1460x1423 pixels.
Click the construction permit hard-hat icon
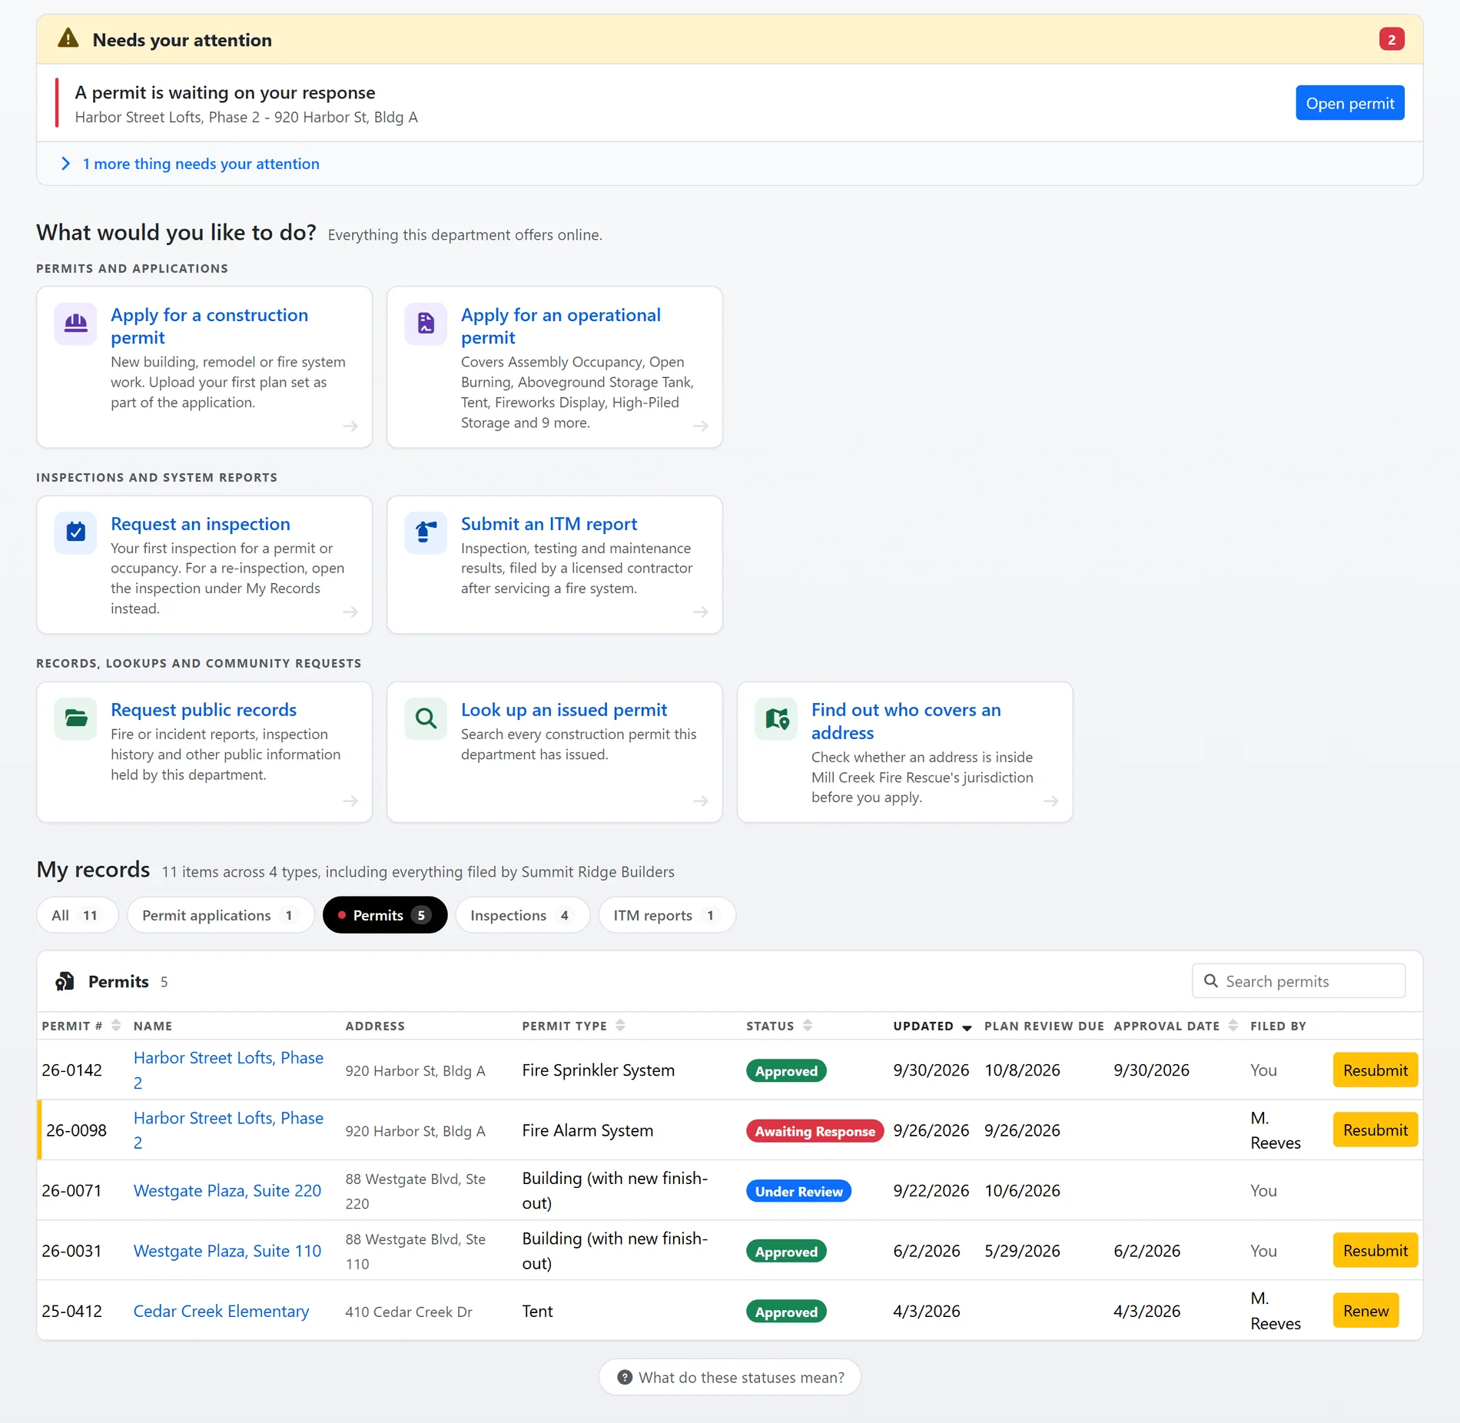click(x=75, y=323)
